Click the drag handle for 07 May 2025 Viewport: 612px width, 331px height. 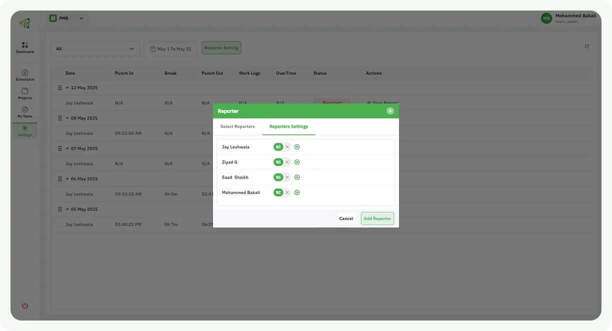pos(60,148)
